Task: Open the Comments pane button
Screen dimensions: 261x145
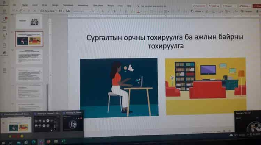Action: point(199,6)
